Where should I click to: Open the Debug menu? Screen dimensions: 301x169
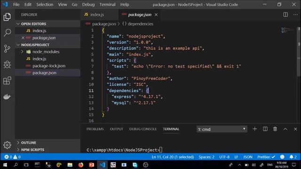(x=88, y=4)
